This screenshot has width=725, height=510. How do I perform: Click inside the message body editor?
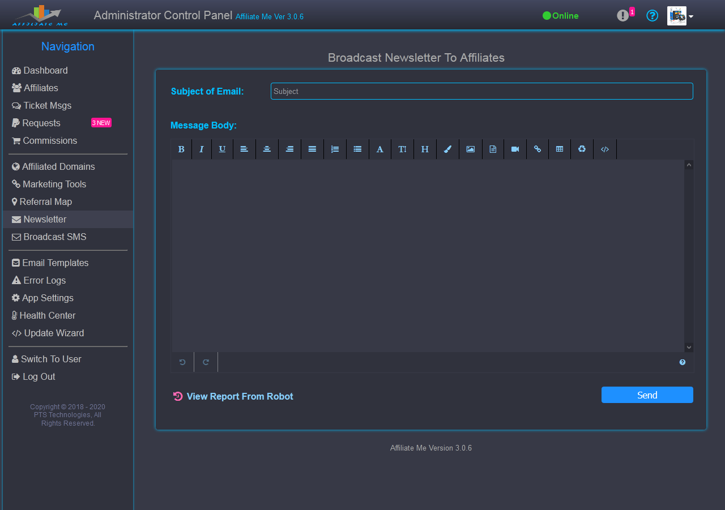428,256
